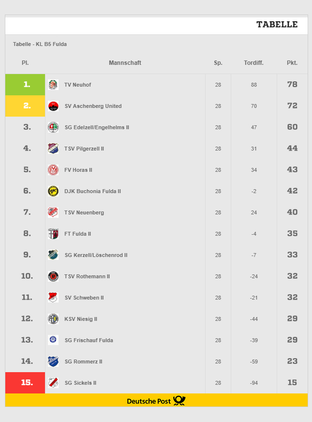Open the SG Edelzell/Engelhelms II team link
Screen dimensions: 312x422
click(97, 127)
